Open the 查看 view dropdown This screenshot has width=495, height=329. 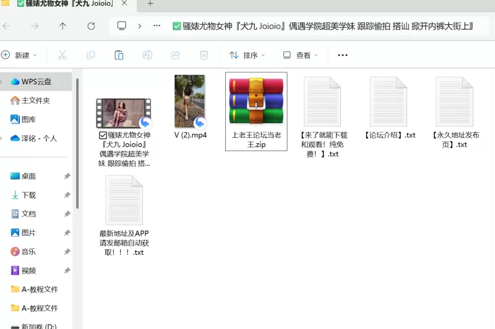point(300,55)
